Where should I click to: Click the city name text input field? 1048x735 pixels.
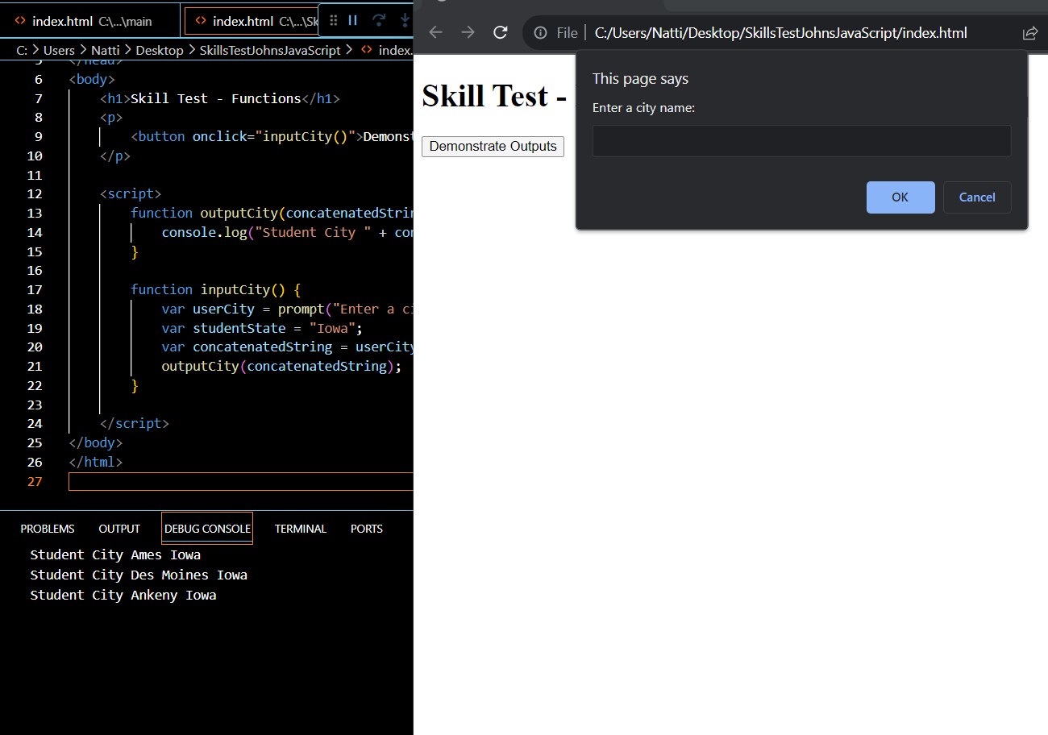tap(801, 140)
